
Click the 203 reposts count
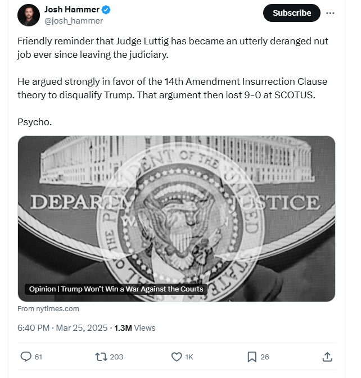(116, 357)
